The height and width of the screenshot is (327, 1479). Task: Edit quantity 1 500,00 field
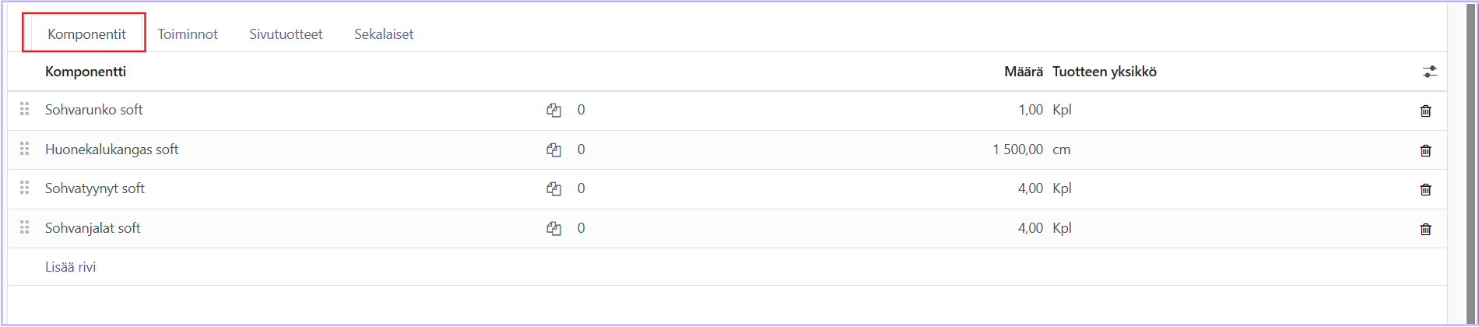click(1017, 149)
